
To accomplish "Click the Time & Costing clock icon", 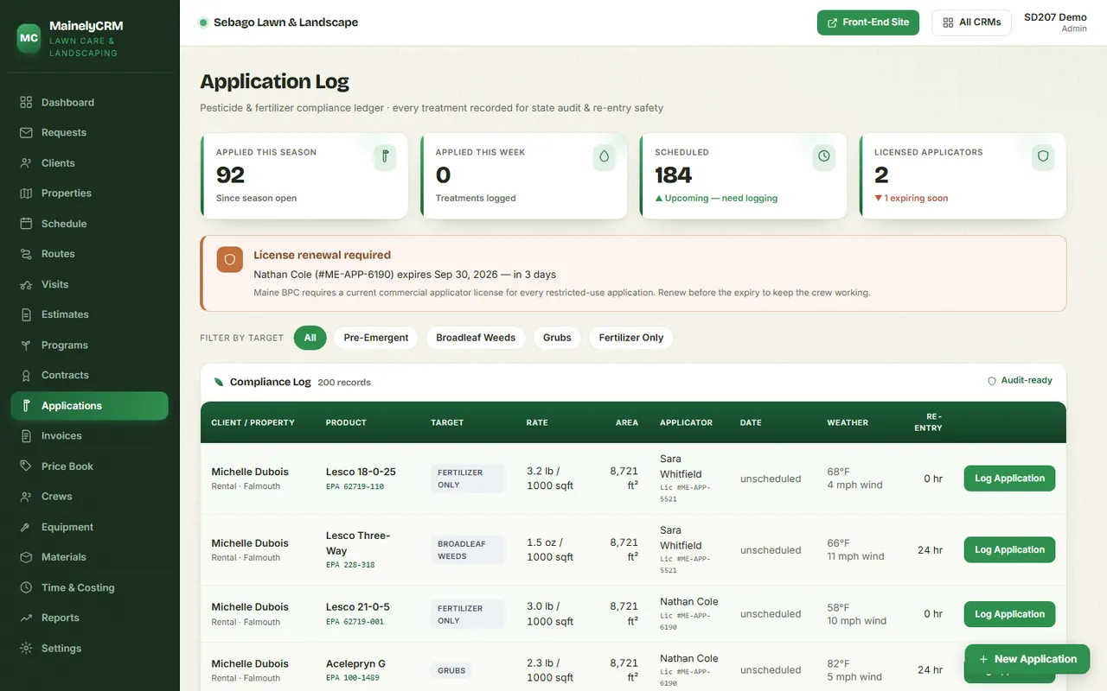I will [x=26, y=587].
